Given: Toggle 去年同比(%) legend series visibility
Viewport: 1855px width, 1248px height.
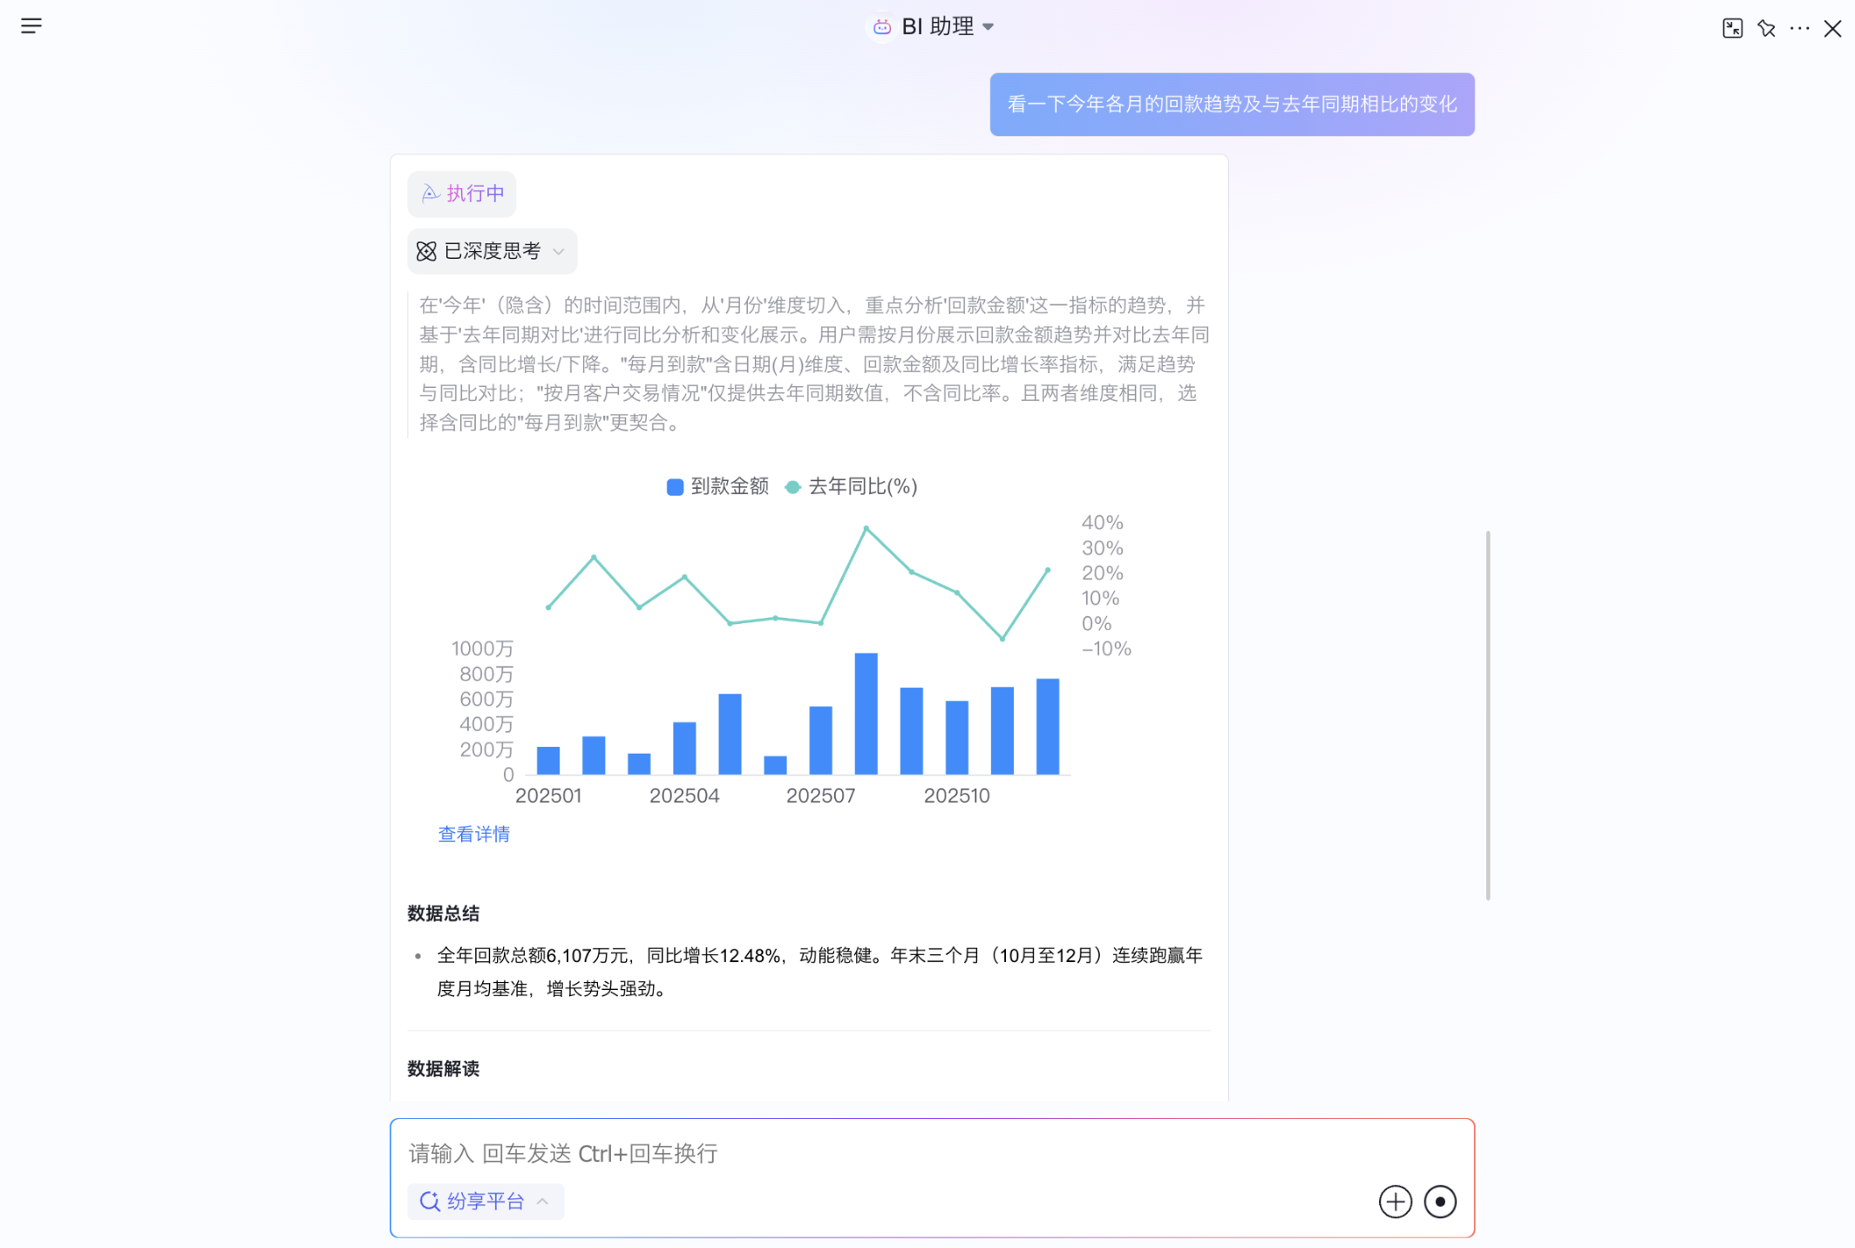Looking at the screenshot, I should click(x=852, y=486).
